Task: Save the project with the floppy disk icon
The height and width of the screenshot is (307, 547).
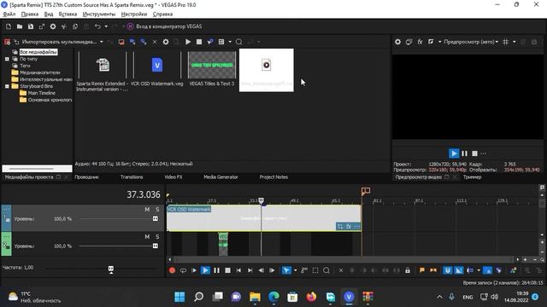Action: point(31,26)
